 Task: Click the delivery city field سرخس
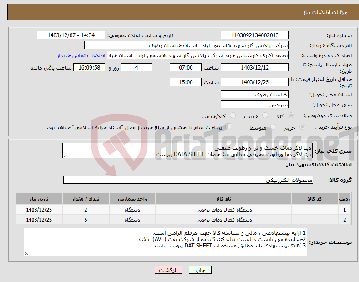[x=255, y=104]
